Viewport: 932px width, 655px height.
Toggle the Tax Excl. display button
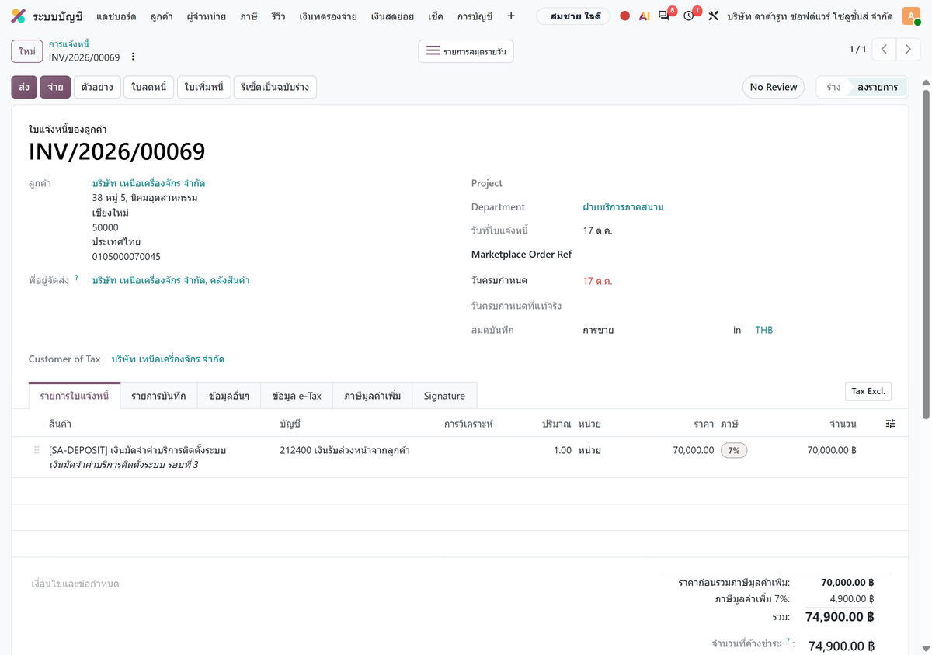[868, 391]
